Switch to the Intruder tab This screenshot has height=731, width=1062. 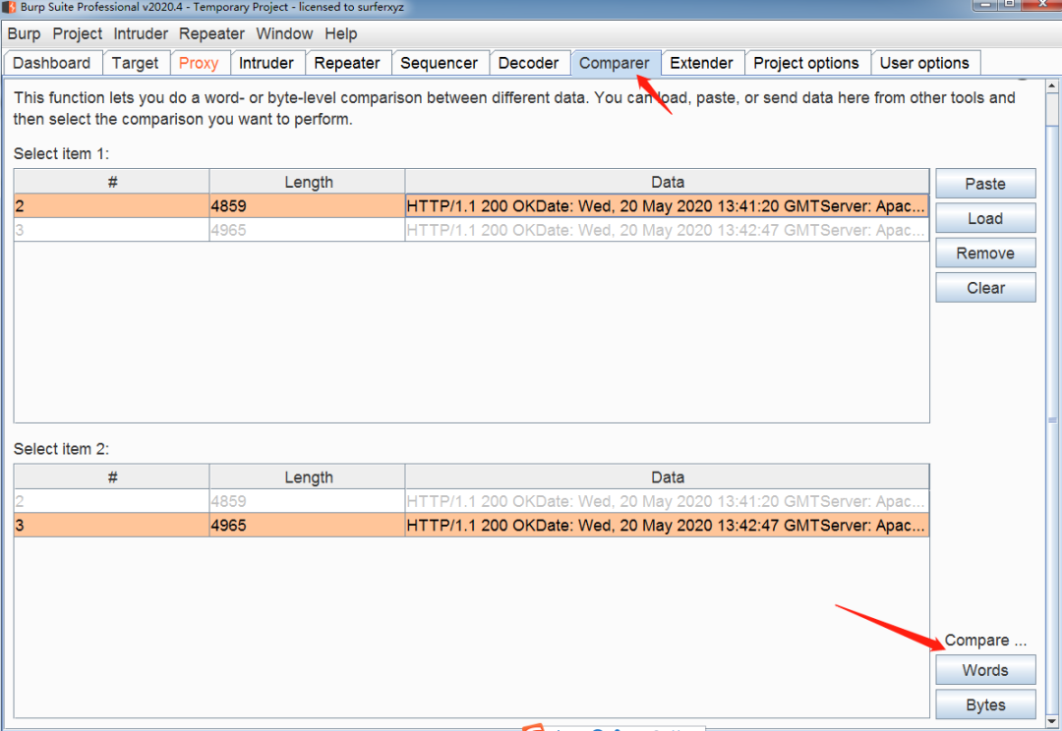(266, 63)
